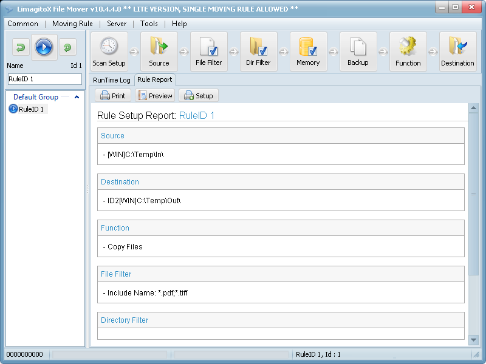Image resolution: width=486 pixels, height=364 pixels.
Task: Close the LimagitoX window
Action: point(471,7)
